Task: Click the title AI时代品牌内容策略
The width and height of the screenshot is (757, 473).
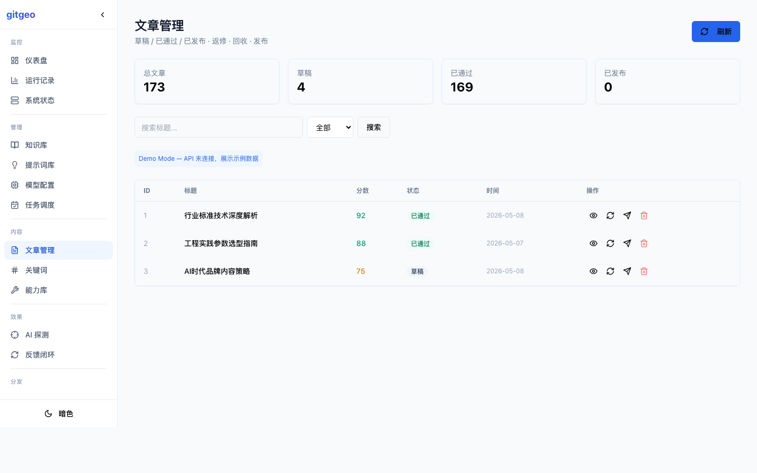Action: 217,271
